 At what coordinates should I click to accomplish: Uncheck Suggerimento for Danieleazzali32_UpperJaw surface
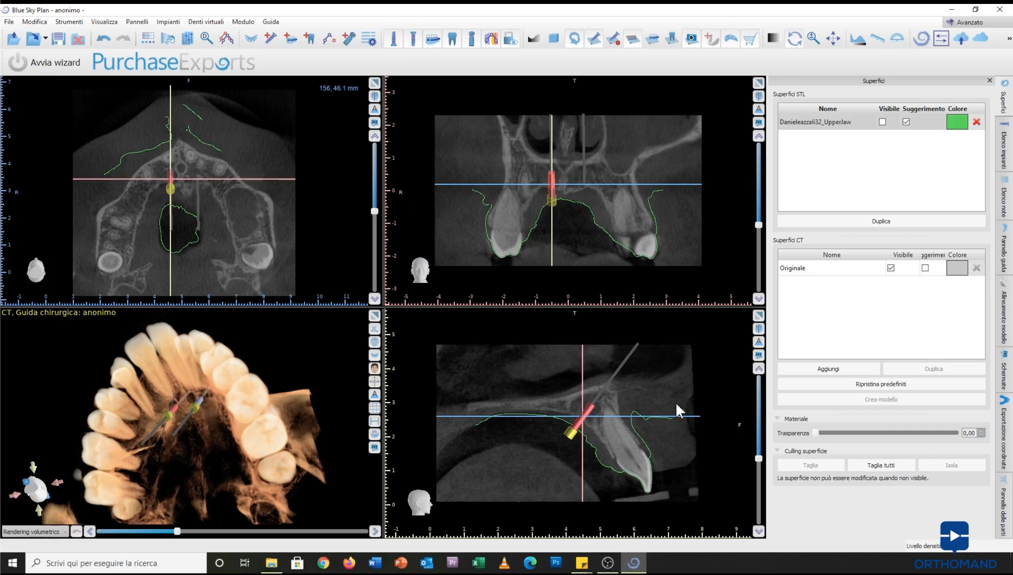click(x=906, y=122)
